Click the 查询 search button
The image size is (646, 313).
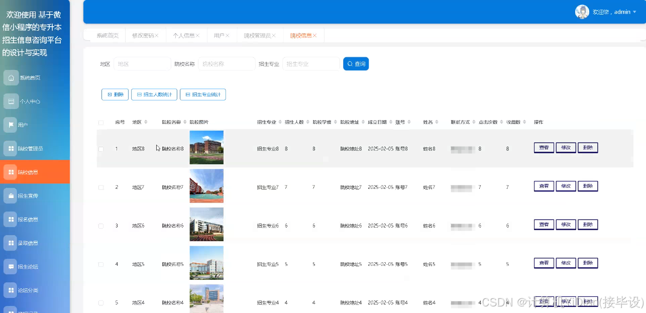point(356,63)
